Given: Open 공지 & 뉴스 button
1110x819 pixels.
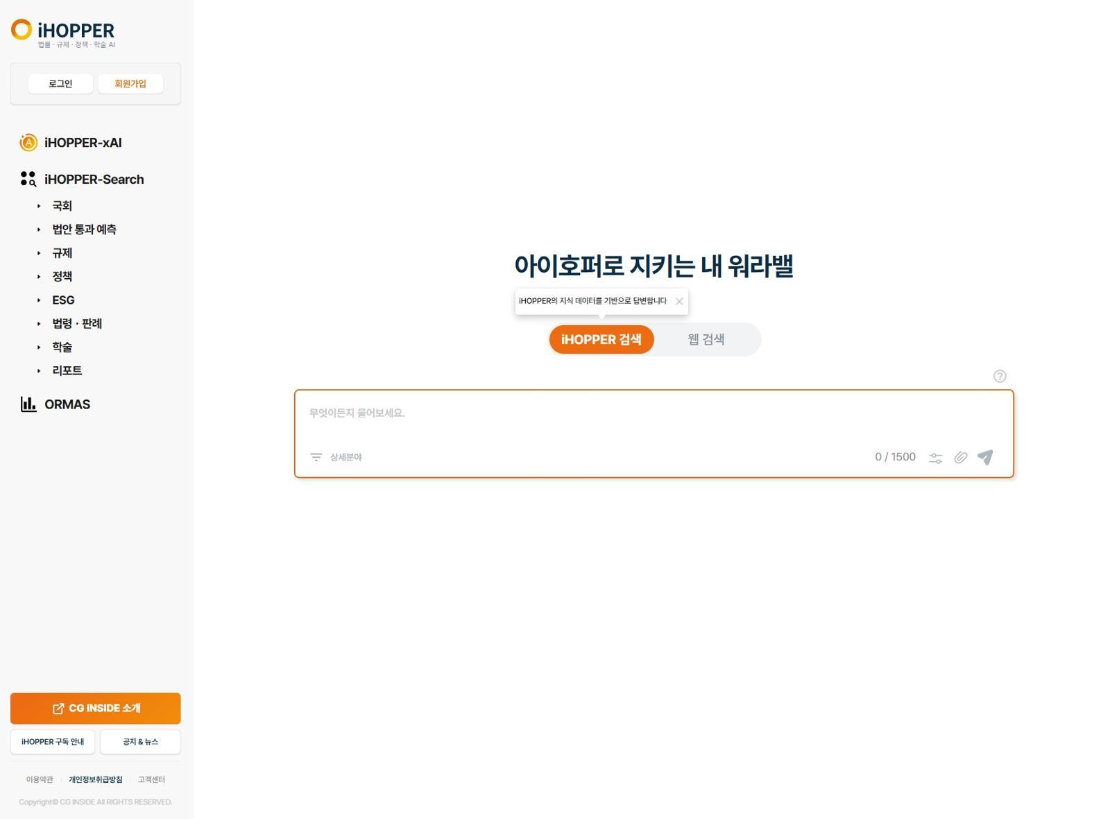Looking at the screenshot, I should [141, 742].
